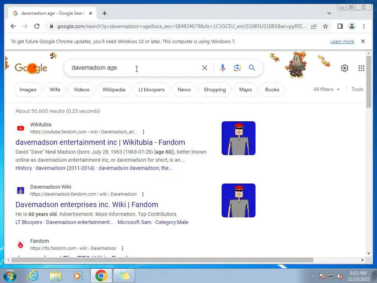This screenshot has height=283, width=377.
Task: Select the Lt bloopers filter chip
Action: click(x=151, y=90)
